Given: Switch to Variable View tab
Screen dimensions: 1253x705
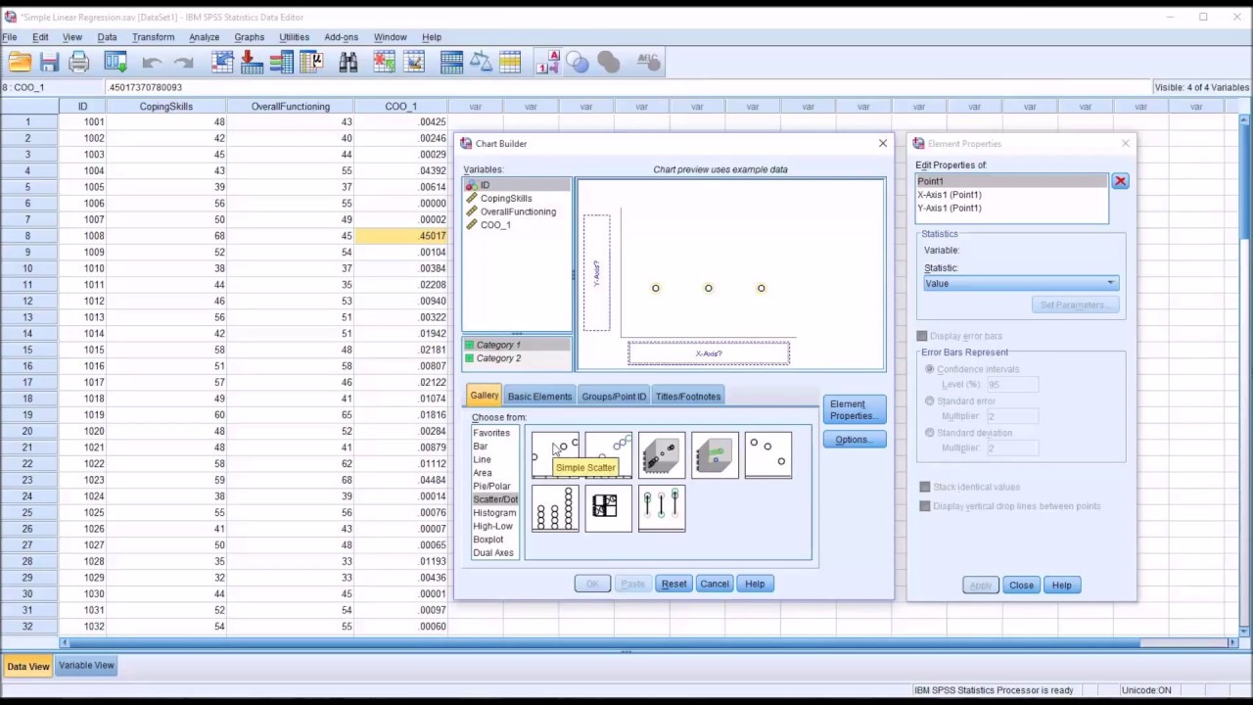Looking at the screenshot, I should click(x=86, y=666).
